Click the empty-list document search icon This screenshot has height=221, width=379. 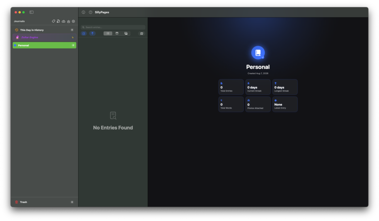click(113, 115)
